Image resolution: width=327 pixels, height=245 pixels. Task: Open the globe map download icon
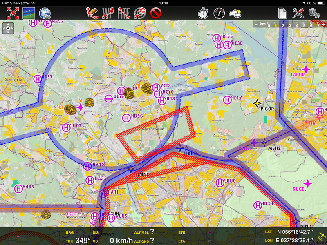tap(45, 13)
